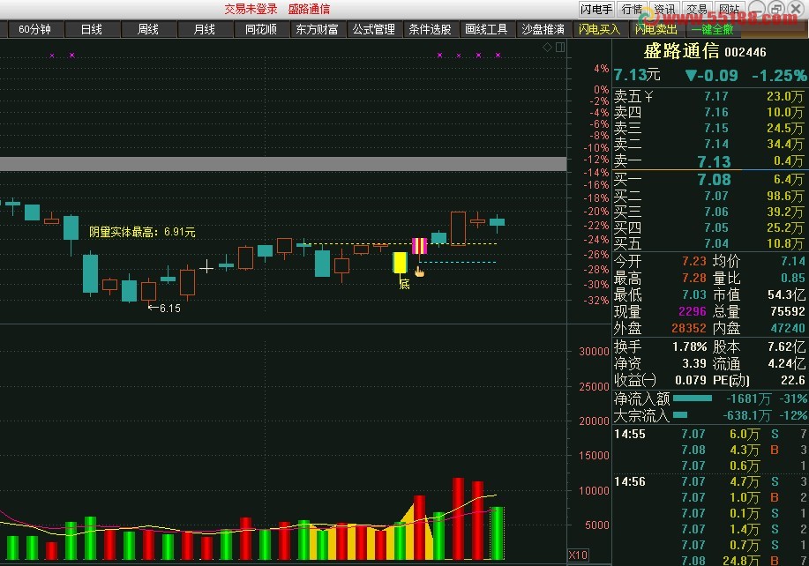Click the 一键全撤 cancel-all button

point(712,29)
